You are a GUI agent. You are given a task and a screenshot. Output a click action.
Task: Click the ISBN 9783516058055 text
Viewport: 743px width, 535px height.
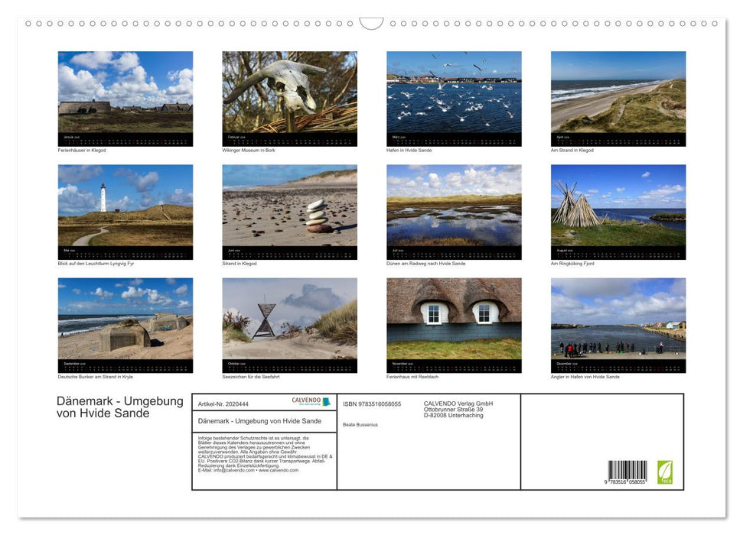pos(373,403)
